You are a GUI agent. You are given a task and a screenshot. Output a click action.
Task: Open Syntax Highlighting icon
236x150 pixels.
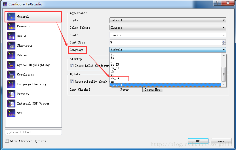point(11,65)
